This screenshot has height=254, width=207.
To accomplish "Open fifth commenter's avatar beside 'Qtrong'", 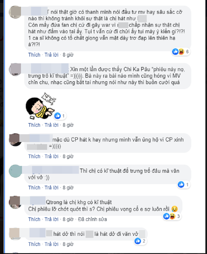I will pos(15,202).
